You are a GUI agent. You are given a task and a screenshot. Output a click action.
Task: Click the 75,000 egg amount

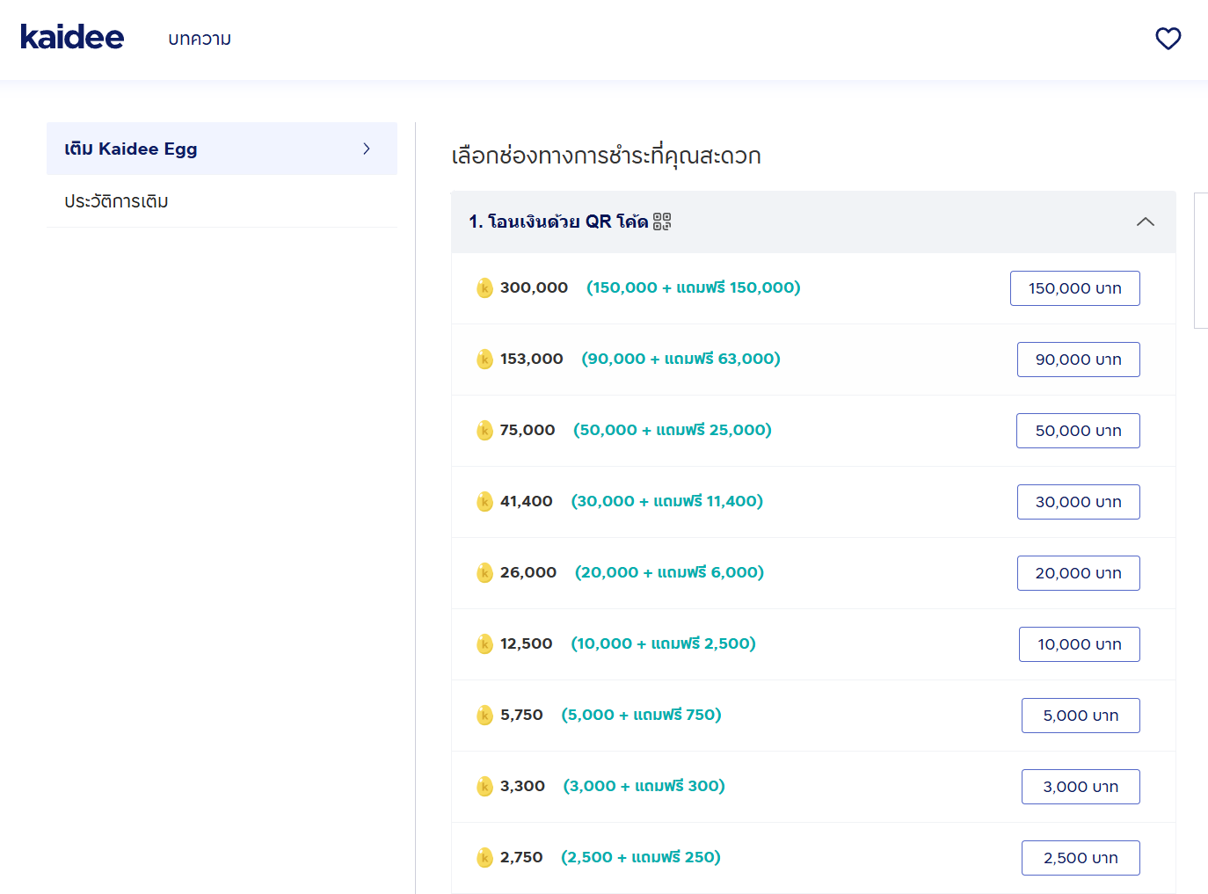click(528, 430)
